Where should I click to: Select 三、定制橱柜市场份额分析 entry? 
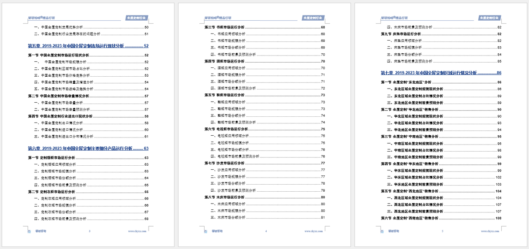coord(91,178)
